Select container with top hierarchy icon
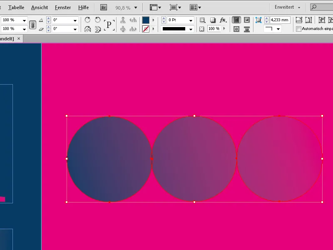Image resolution: width=333 pixels, height=250 pixels. tap(123, 20)
